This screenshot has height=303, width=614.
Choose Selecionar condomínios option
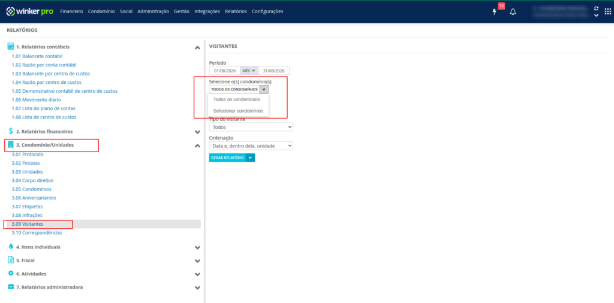point(238,111)
